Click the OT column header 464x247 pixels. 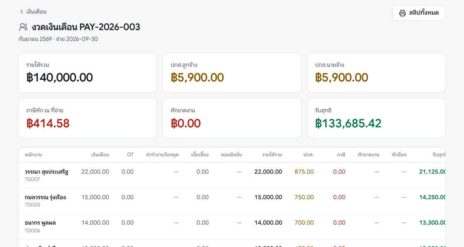(130, 155)
